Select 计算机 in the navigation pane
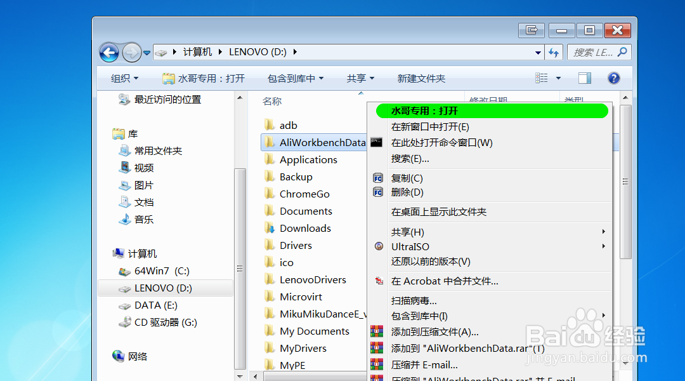Screen dimensions: 685x381 [x=134, y=254]
